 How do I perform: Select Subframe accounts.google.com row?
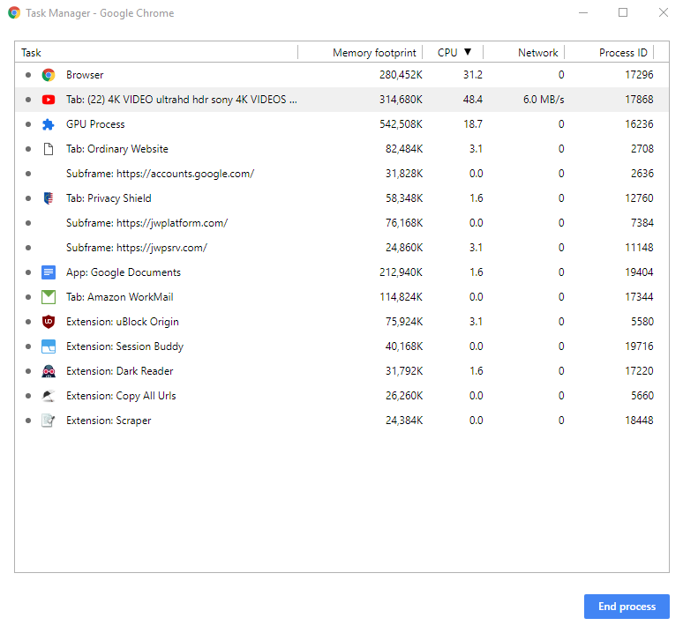point(341,174)
